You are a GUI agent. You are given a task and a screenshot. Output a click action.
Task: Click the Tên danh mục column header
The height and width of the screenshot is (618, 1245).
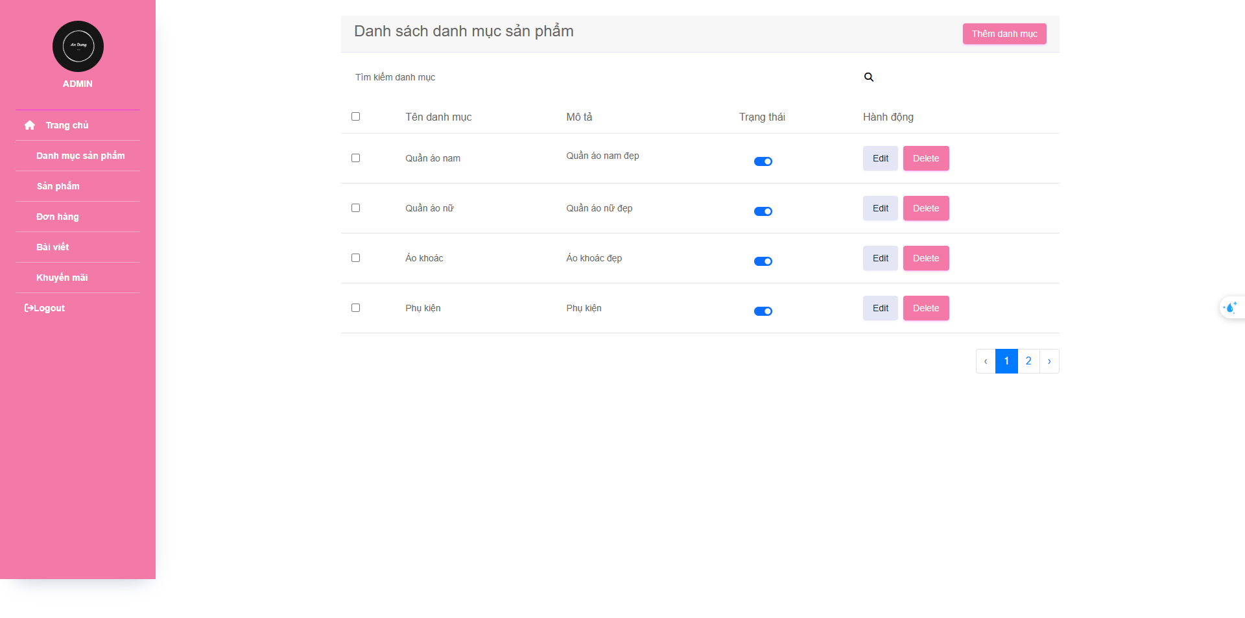(438, 117)
